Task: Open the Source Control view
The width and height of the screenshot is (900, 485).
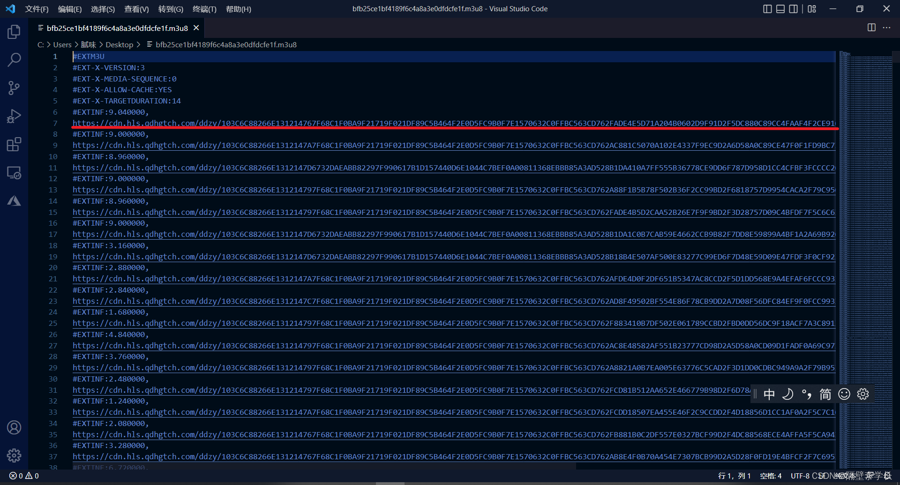Action: coord(14,88)
